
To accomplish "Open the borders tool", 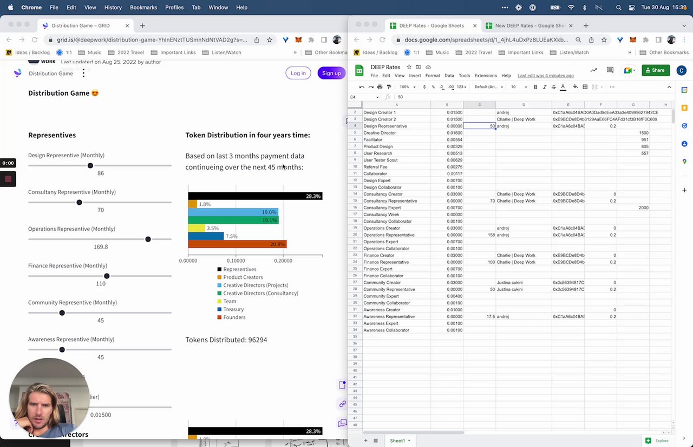I will [585, 87].
